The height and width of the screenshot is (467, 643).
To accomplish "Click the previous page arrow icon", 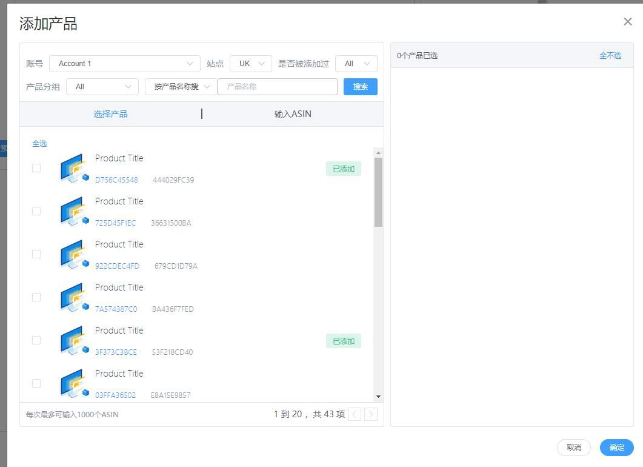I will pos(355,414).
